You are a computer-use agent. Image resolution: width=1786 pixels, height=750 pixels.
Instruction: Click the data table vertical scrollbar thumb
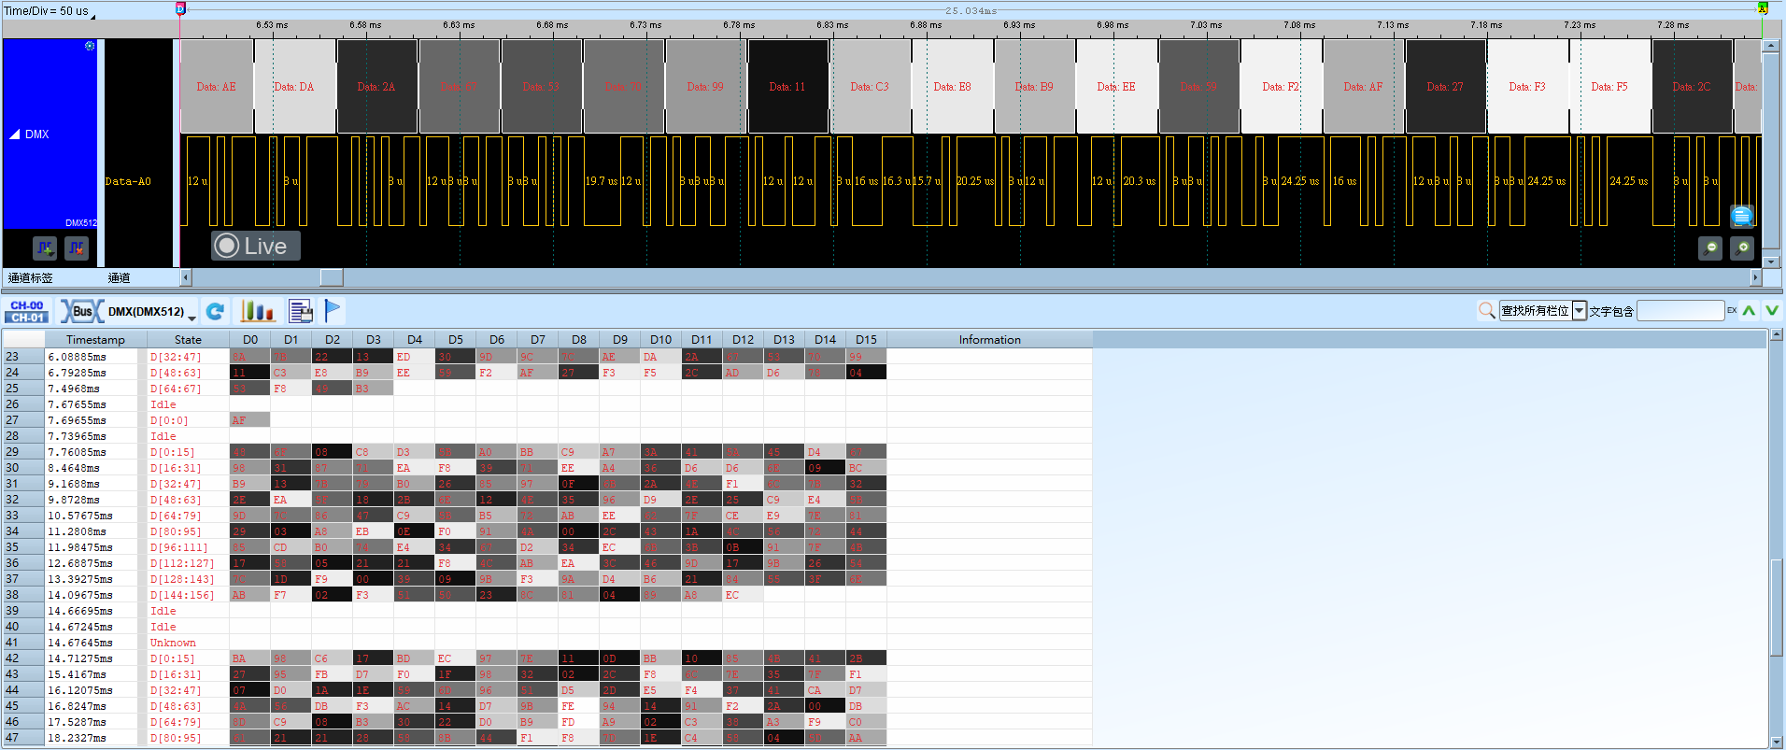1777,607
